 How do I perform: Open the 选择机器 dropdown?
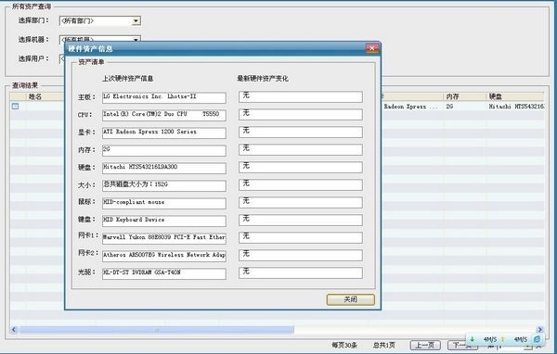pyautogui.click(x=136, y=39)
